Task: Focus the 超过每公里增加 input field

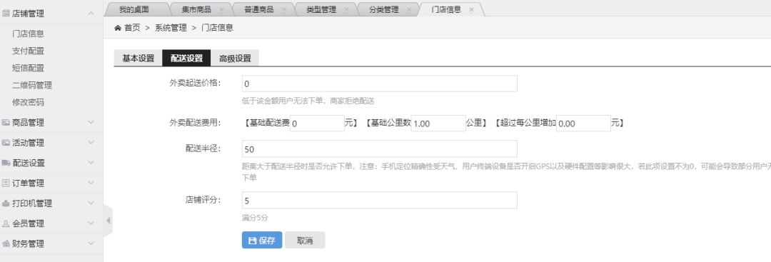Action: [583, 124]
